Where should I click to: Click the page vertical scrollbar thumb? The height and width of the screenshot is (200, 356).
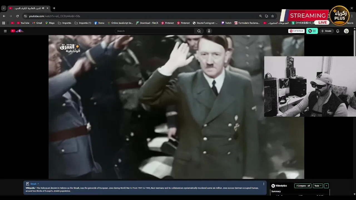click(354, 43)
